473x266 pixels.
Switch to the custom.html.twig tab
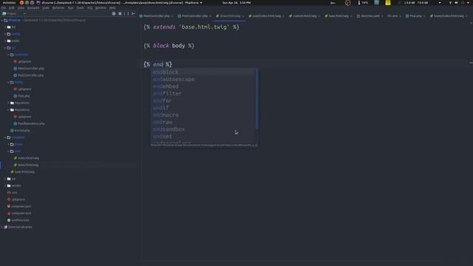pyautogui.click(x=304, y=16)
